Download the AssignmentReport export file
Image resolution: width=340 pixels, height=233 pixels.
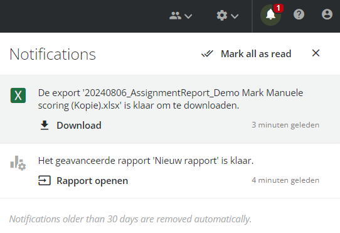pos(79,126)
